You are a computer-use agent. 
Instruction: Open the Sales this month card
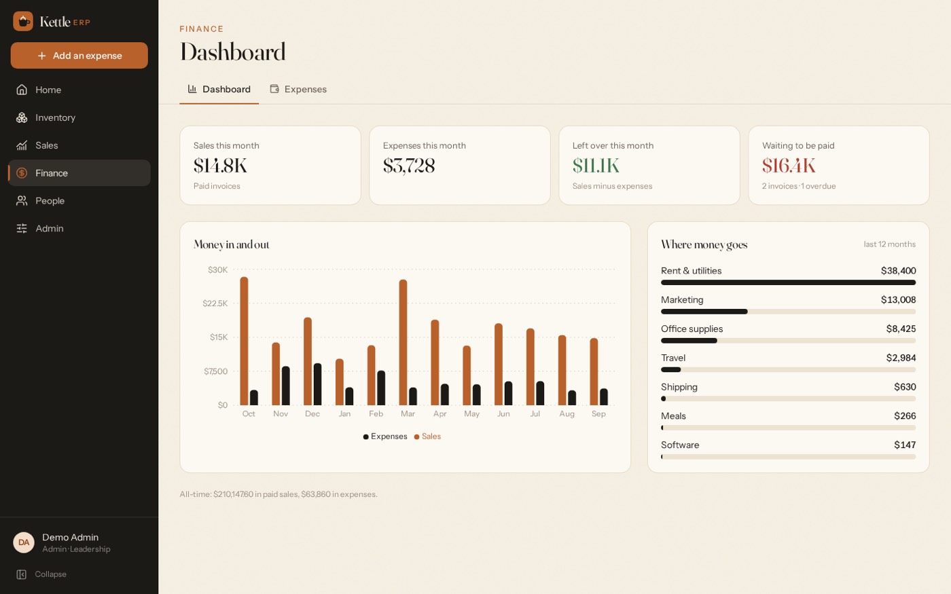tap(270, 166)
